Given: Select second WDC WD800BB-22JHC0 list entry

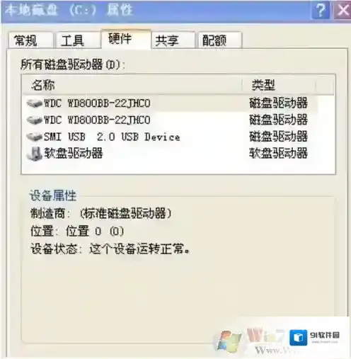Looking at the screenshot, I should pos(97,120).
